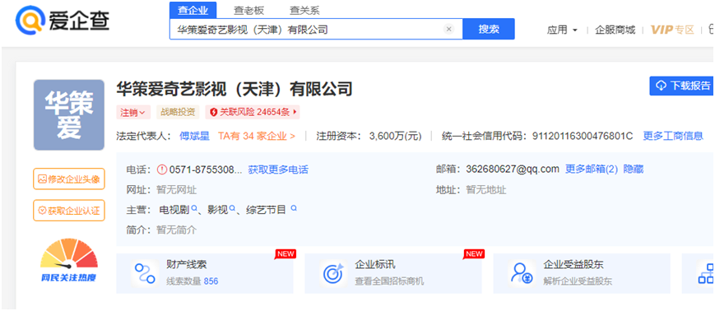Go to VIP专区
The image size is (715, 311).
672,30
